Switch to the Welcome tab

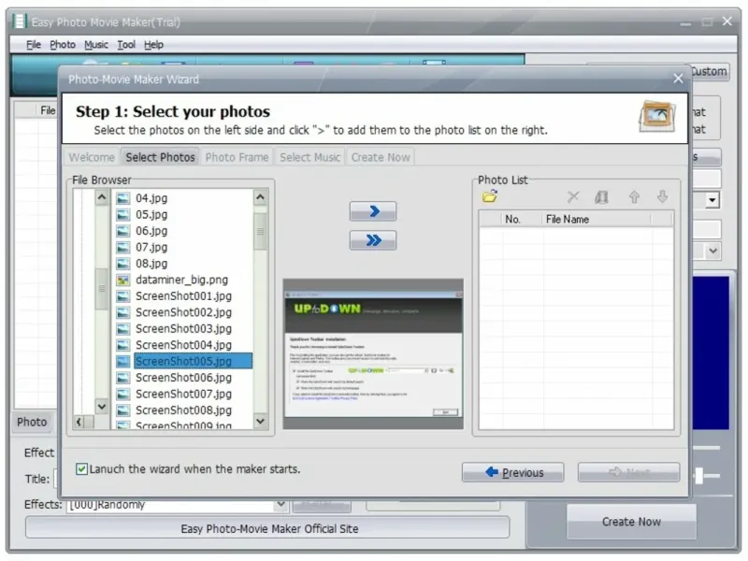coord(92,157)
